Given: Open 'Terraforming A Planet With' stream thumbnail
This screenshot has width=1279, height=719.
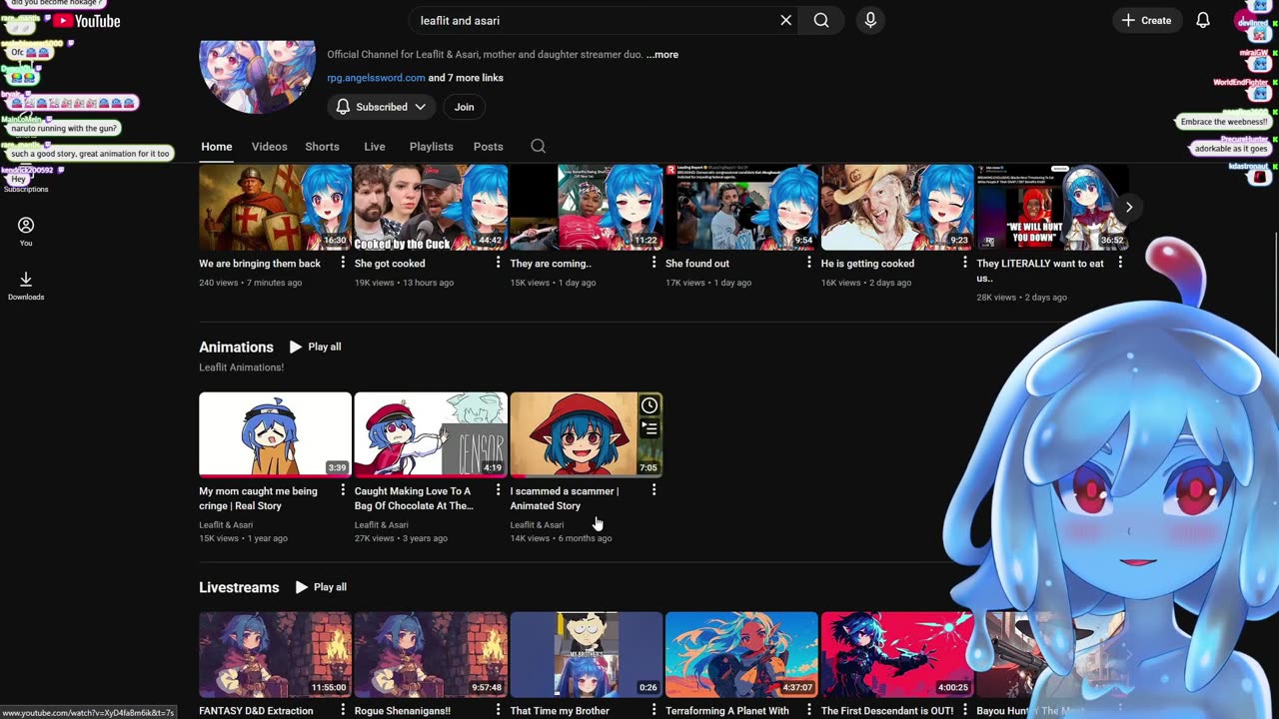Looking at the screenshot, I should 741,654.
